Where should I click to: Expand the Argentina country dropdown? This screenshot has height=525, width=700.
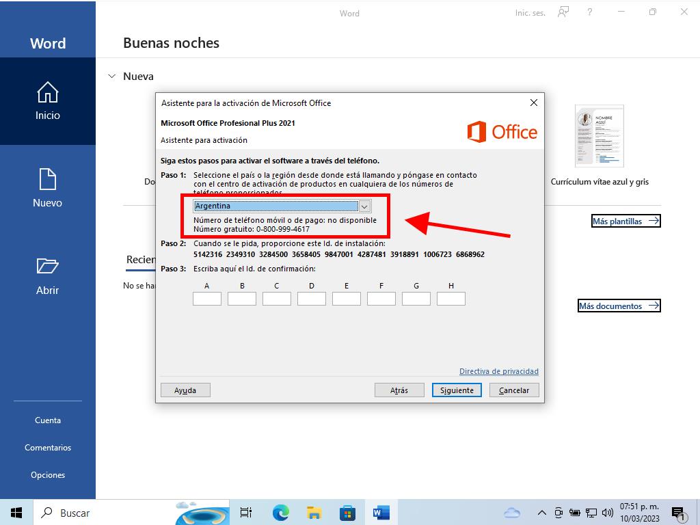pyautogui.click(x=364, y=206)
